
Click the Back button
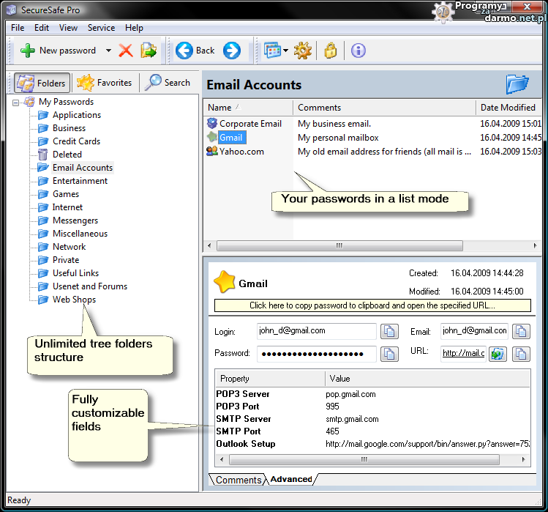(x=195, y=51)
